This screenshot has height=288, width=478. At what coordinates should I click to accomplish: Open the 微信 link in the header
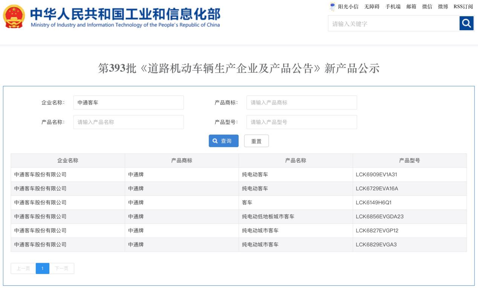(x=427, y=7)
